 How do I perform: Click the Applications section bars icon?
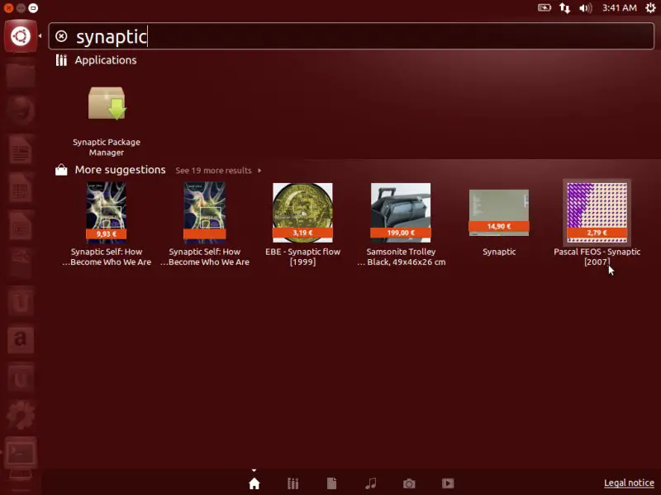click(x=61, y=60)
